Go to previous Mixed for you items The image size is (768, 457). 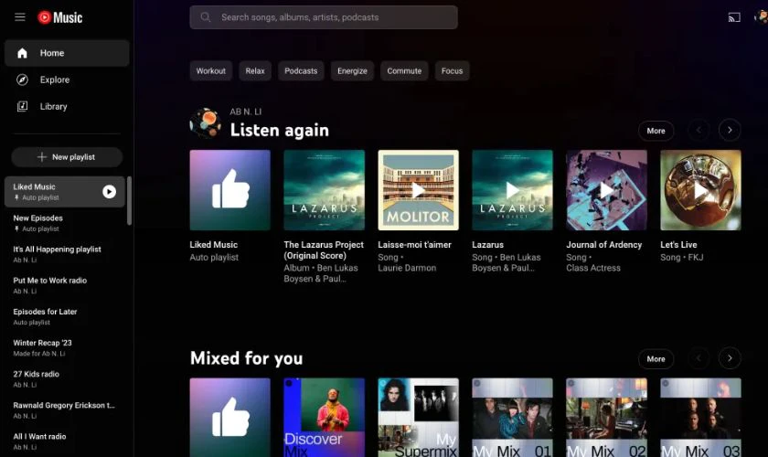tap(699, 358)
